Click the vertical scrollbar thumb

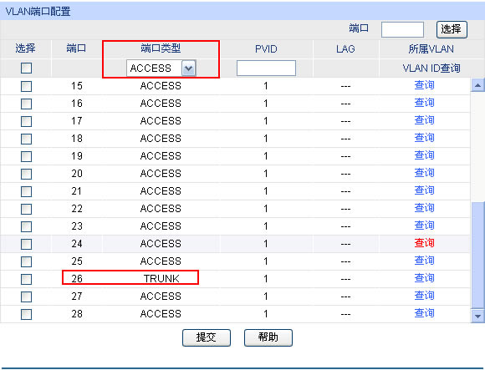pos(477,255)
